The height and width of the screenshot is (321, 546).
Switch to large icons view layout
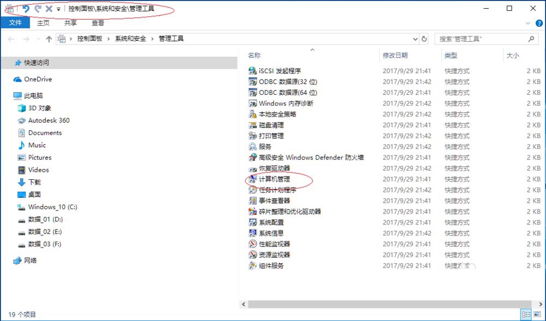537,315
